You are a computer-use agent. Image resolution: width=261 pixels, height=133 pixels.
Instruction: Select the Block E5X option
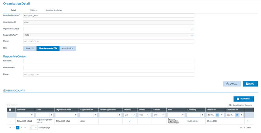coord(30,48)
